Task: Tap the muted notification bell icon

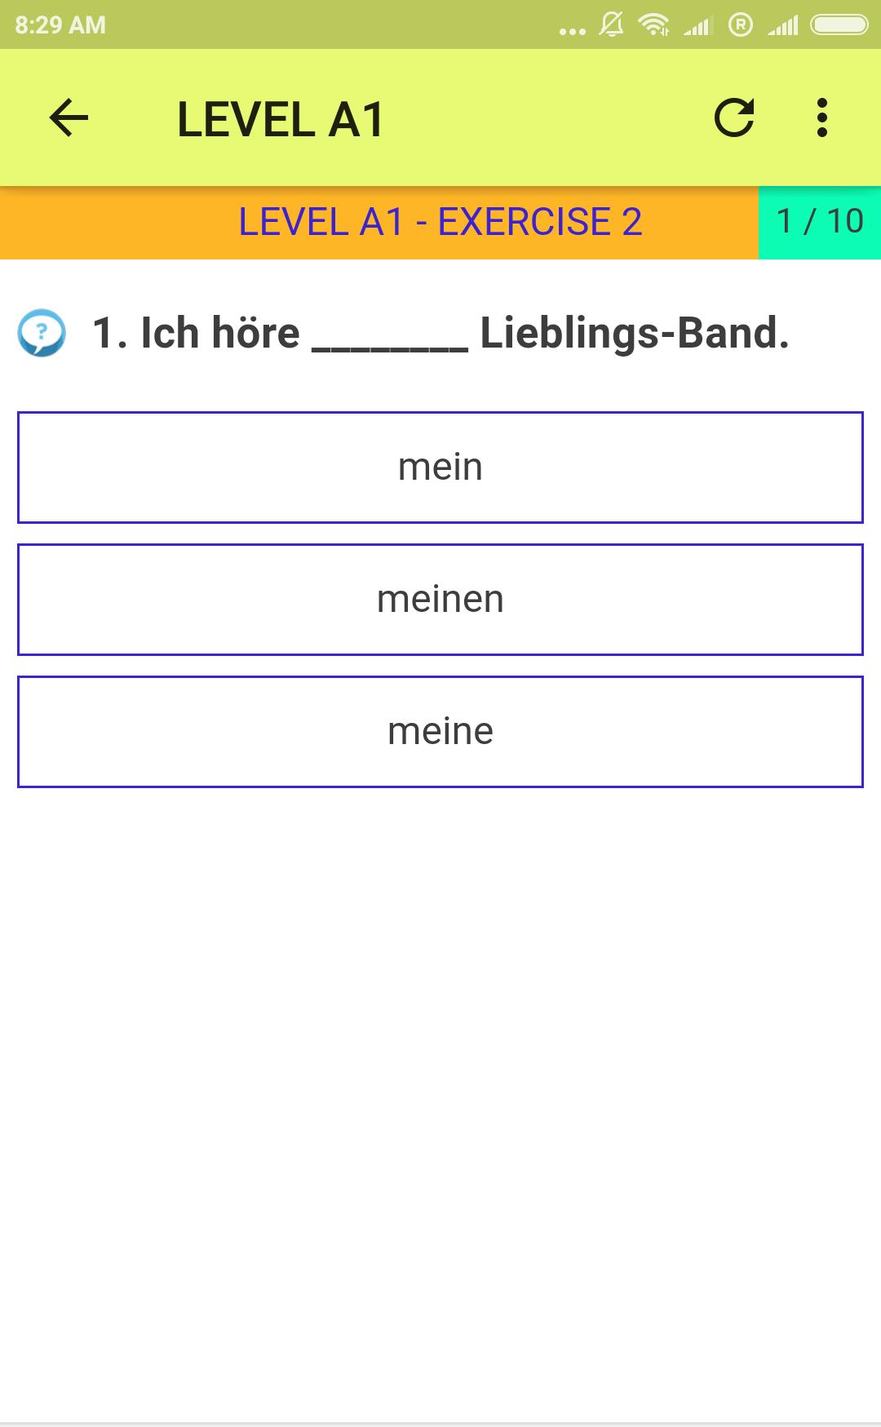Action: pos(611,24)
